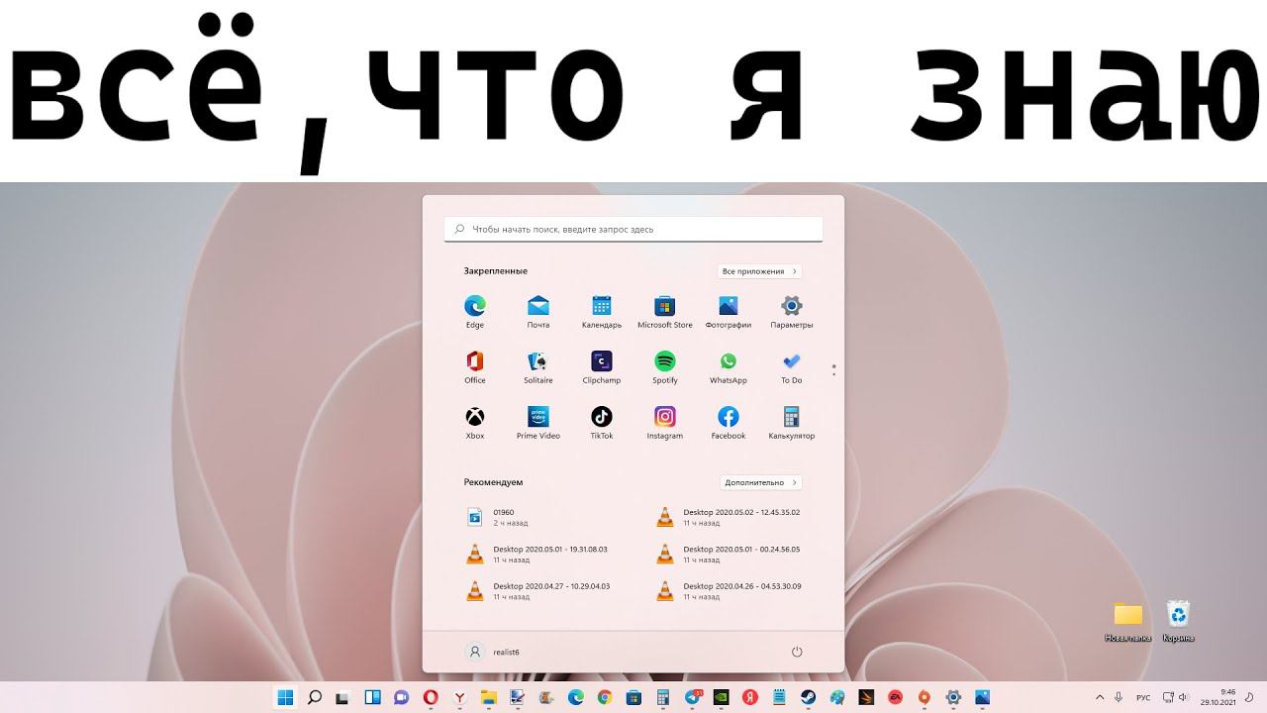The image size is (1267, 713).
Task: Open Microsoft Store pinned tile
Action: pos(665,311)
